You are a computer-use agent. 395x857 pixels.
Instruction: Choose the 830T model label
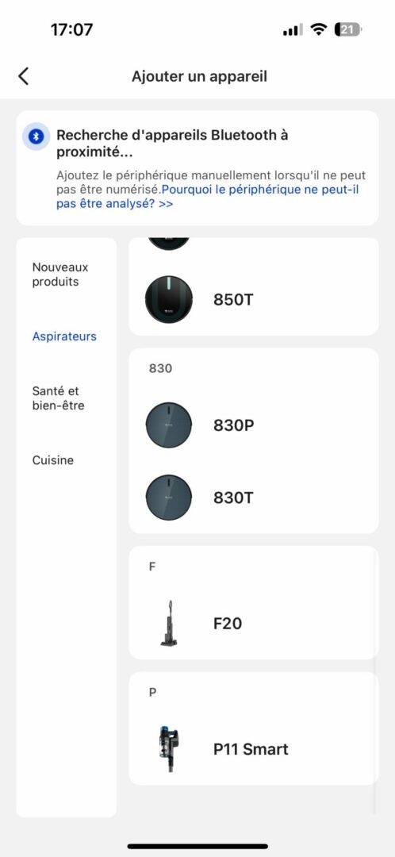[x=233, y=498]
